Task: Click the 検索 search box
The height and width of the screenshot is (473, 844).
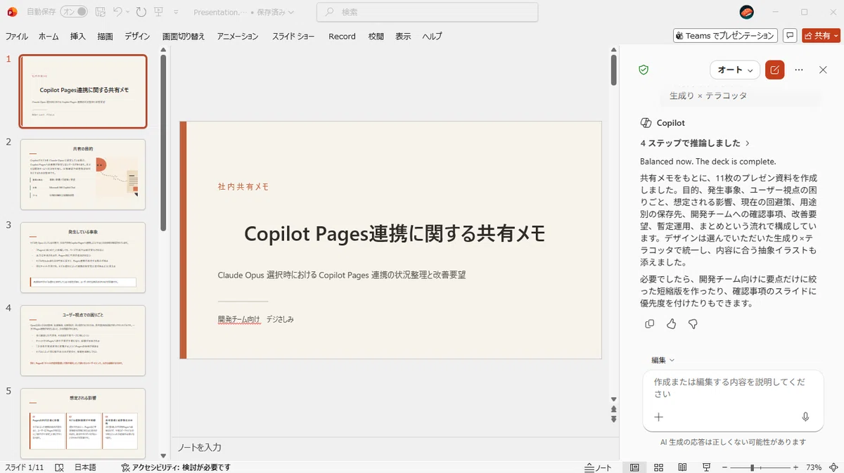Action: pos(427,12)
